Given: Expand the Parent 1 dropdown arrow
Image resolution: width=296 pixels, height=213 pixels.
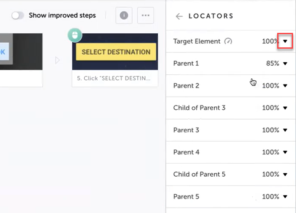Looking at the screenshot, I should click(285, 64).
